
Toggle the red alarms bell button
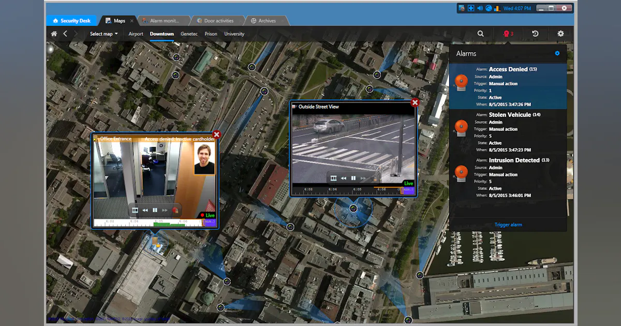[508, 34]
